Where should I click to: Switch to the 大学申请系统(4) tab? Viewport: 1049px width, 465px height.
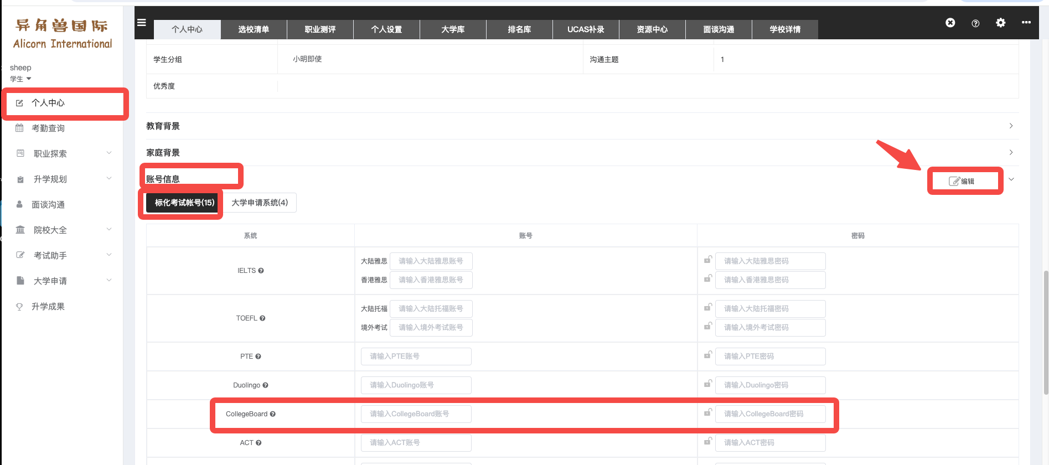click(260, 203)
